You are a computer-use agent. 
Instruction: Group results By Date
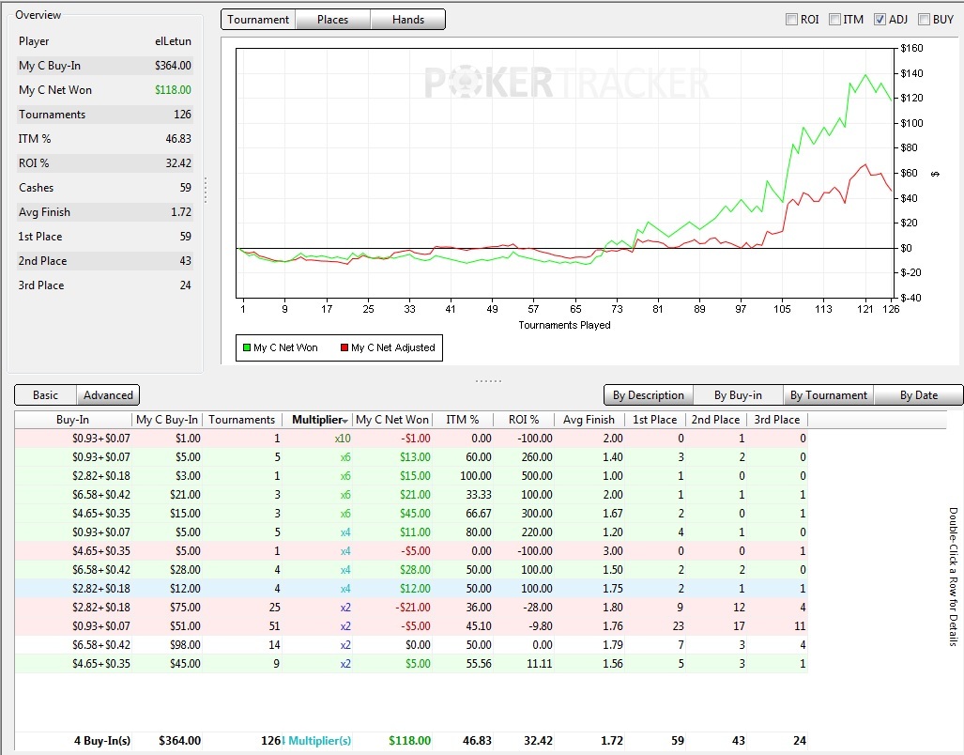tap(919, 395)
